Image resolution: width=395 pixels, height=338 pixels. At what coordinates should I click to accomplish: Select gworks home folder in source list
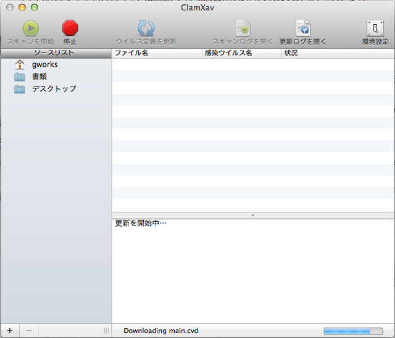56,65
